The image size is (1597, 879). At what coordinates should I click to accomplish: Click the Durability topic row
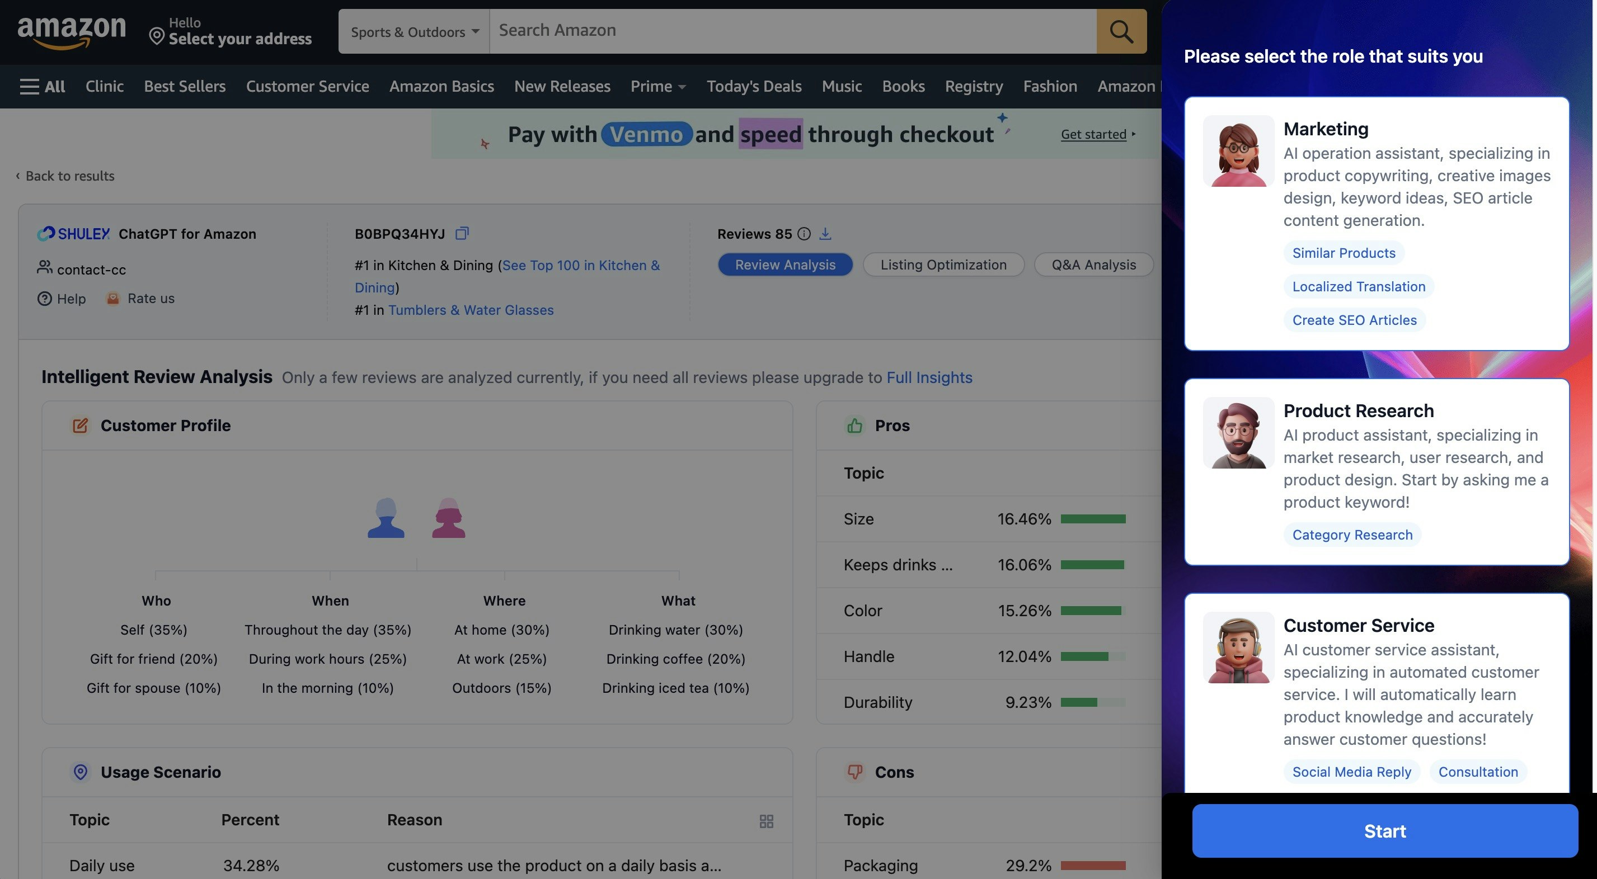pyautogui.click(x=988, y=702)
